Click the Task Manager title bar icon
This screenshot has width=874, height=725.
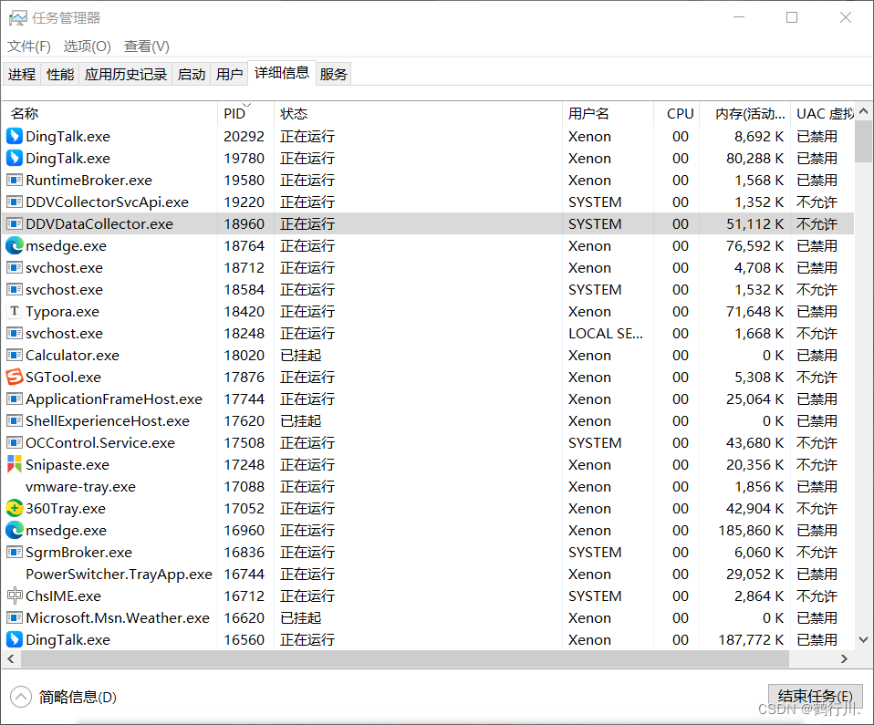tap(17, 18)
